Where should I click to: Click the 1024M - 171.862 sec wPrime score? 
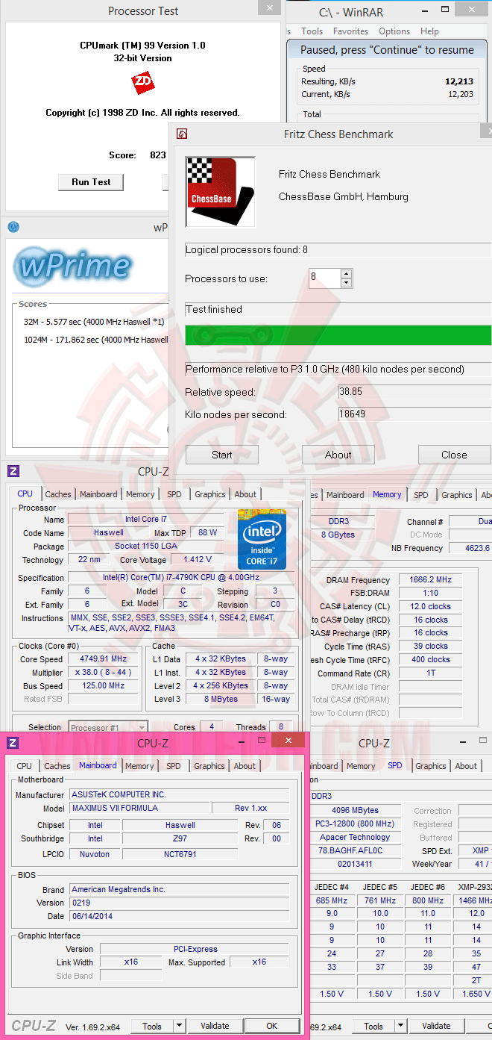pos(95,340)
